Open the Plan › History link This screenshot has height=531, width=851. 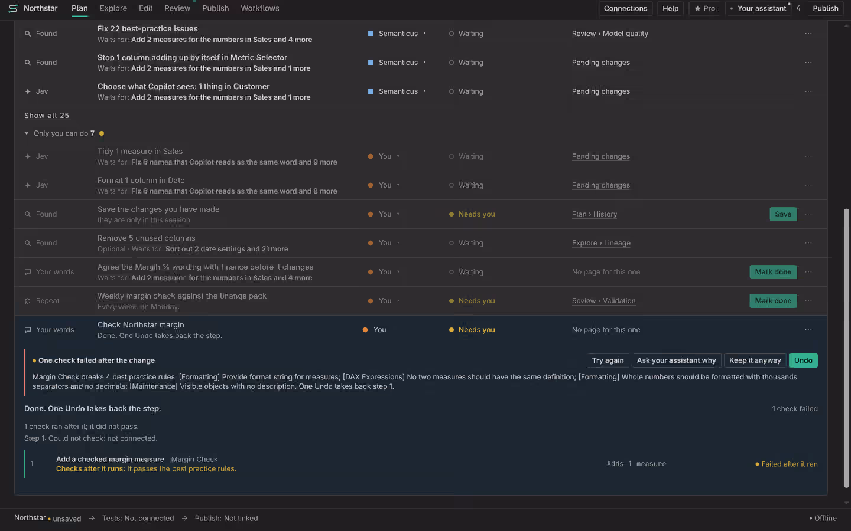pyautogui.click(x=595, y=214)
